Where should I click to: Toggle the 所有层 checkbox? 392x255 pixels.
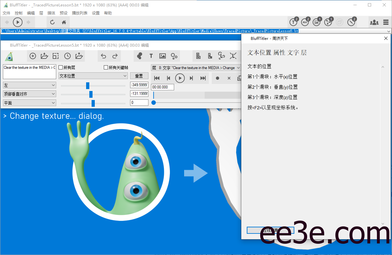click(x=60, y=68)
